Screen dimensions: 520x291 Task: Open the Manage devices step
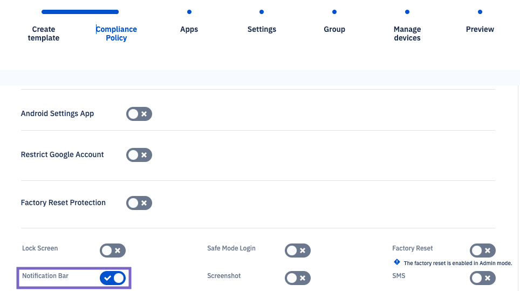pyautogui.click(x=407, y=33)
